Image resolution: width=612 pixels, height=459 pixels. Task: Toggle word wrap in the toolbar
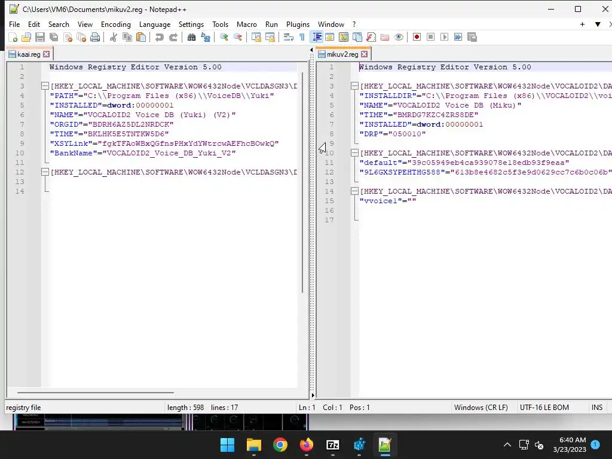(x=288, y=37)
